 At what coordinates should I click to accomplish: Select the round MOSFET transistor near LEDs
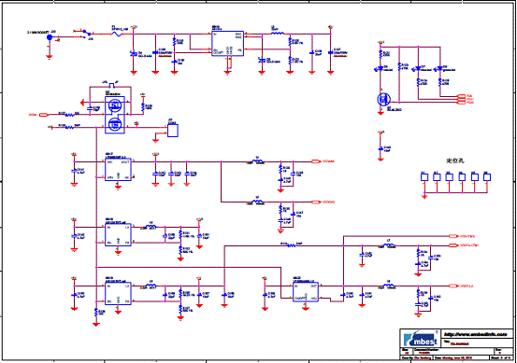(x=383, y=99)
